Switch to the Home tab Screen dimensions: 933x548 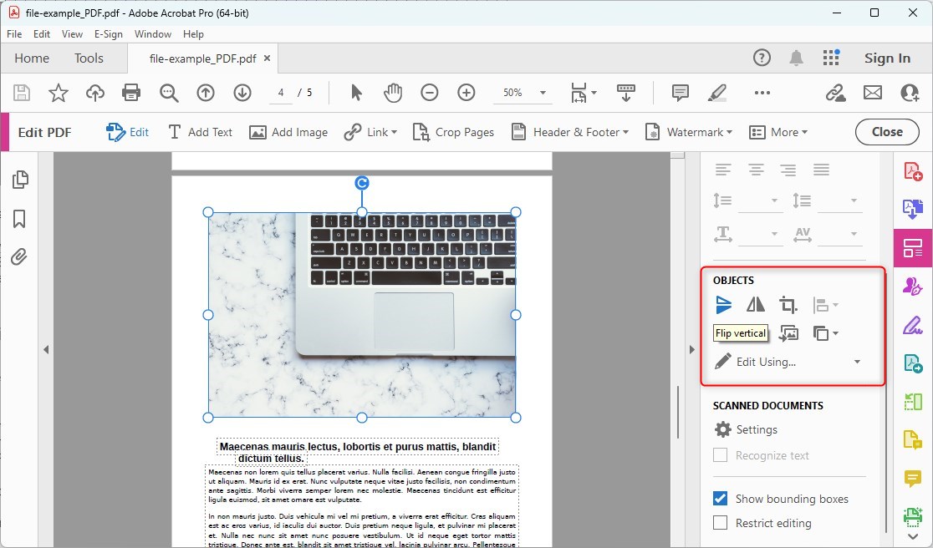point(31,58)
